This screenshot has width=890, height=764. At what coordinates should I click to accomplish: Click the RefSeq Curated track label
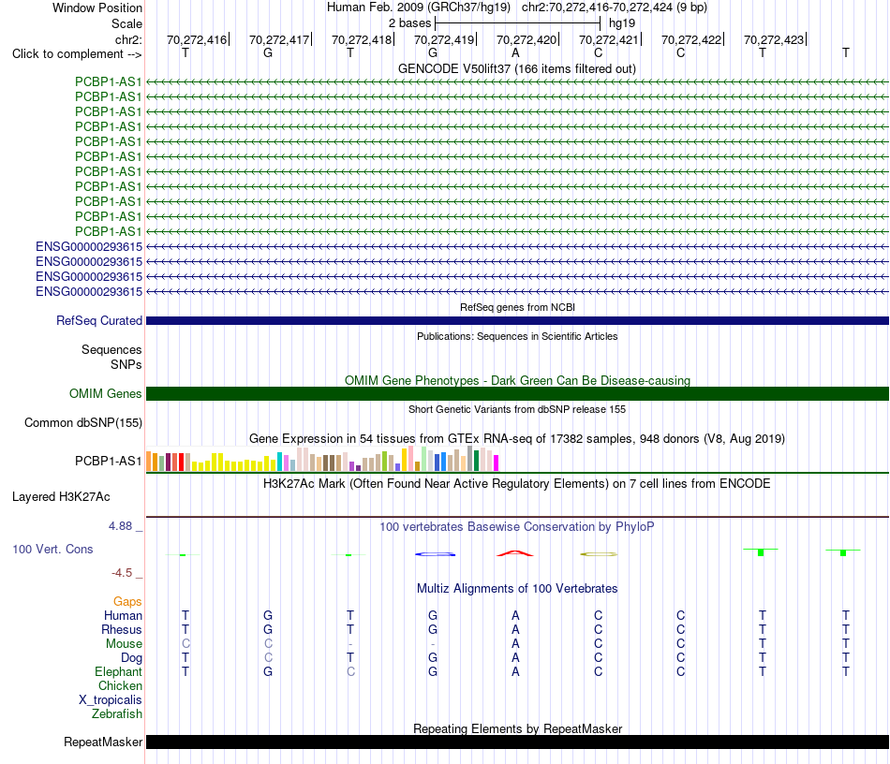tap(99, 320)
